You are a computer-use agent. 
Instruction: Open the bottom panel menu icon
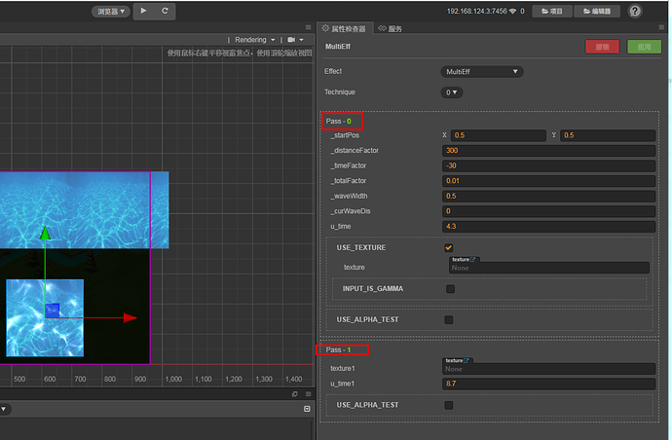tap(308, 394)
